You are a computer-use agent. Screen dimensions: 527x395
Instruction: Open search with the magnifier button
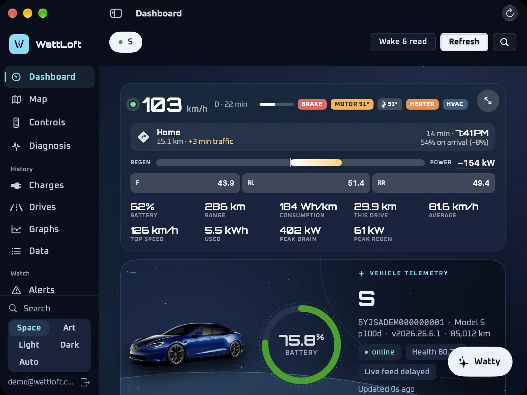pyautogui.click(x=504, y=42)
